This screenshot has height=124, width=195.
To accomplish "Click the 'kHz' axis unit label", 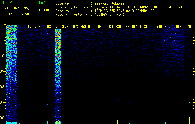I will (x=3, y=25).
